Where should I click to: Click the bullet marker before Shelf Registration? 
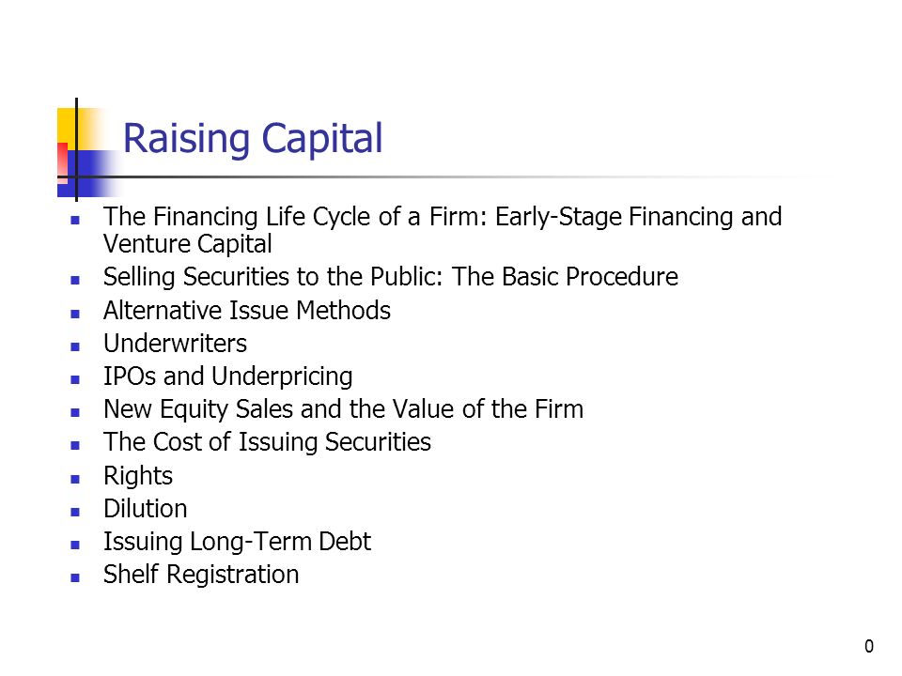point(75,577)
